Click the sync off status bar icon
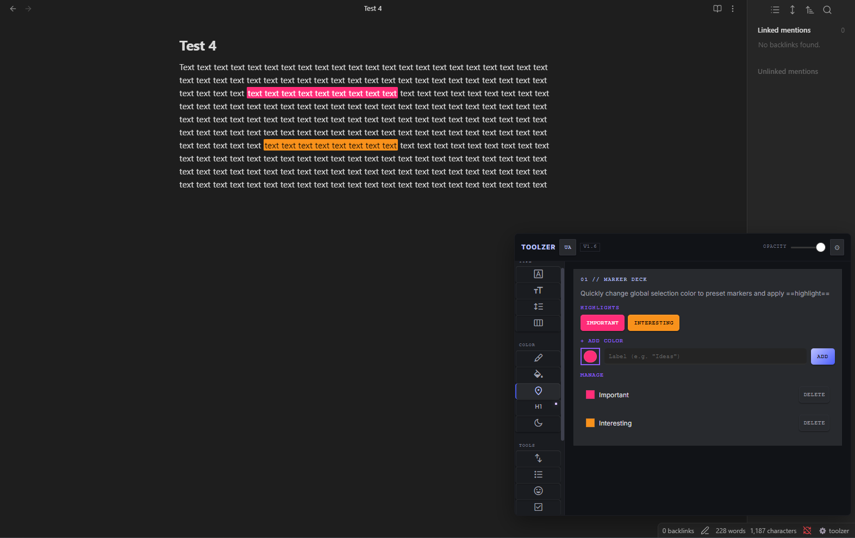855x538 pixels. click(x=807, y=531)
